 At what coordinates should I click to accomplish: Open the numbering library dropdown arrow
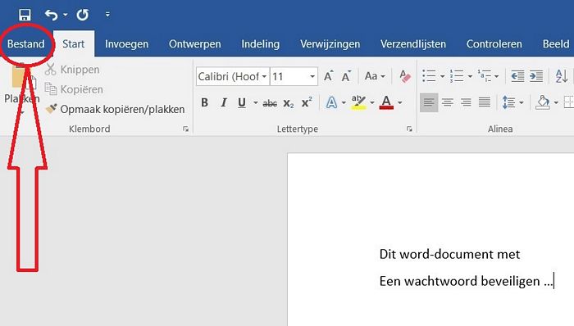click(470, 76)
